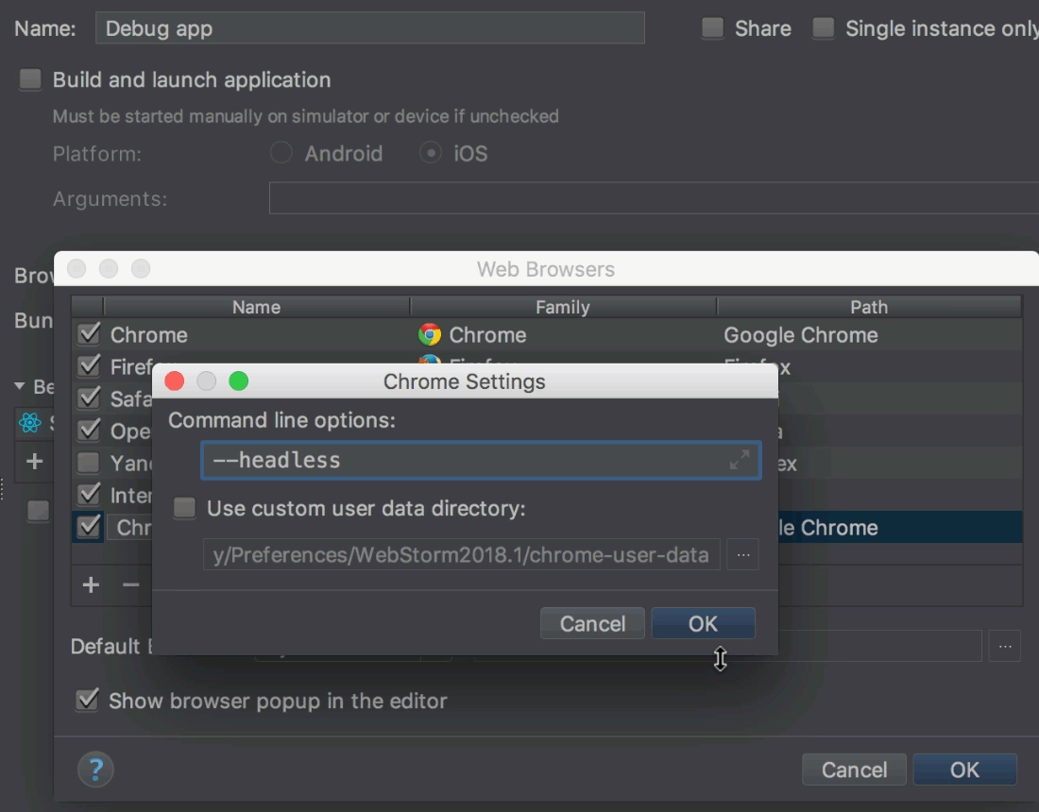Image resolution: width=1039 pixels, height=812 pixels.
Task: Click the browse button next to default browser path
Action: pyautogui.click(x=1005, y=646)
